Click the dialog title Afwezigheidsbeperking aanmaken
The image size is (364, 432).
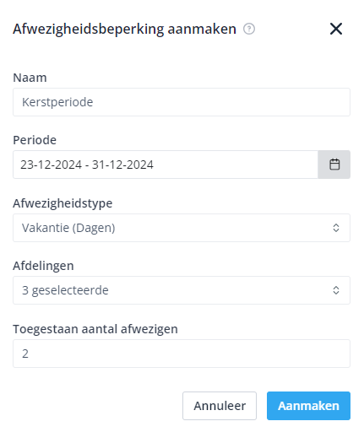124,30
